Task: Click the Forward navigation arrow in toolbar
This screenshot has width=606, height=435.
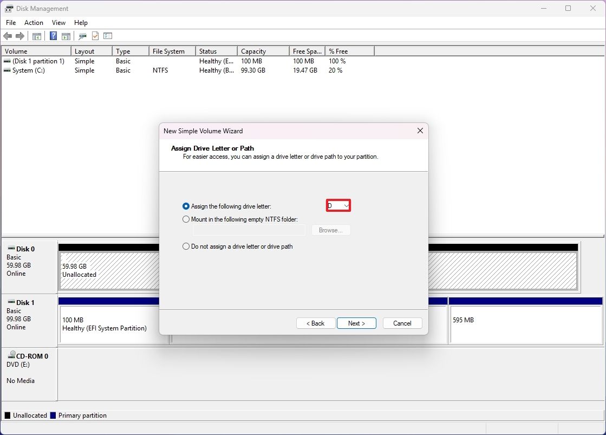Action: tap(20, 36)
